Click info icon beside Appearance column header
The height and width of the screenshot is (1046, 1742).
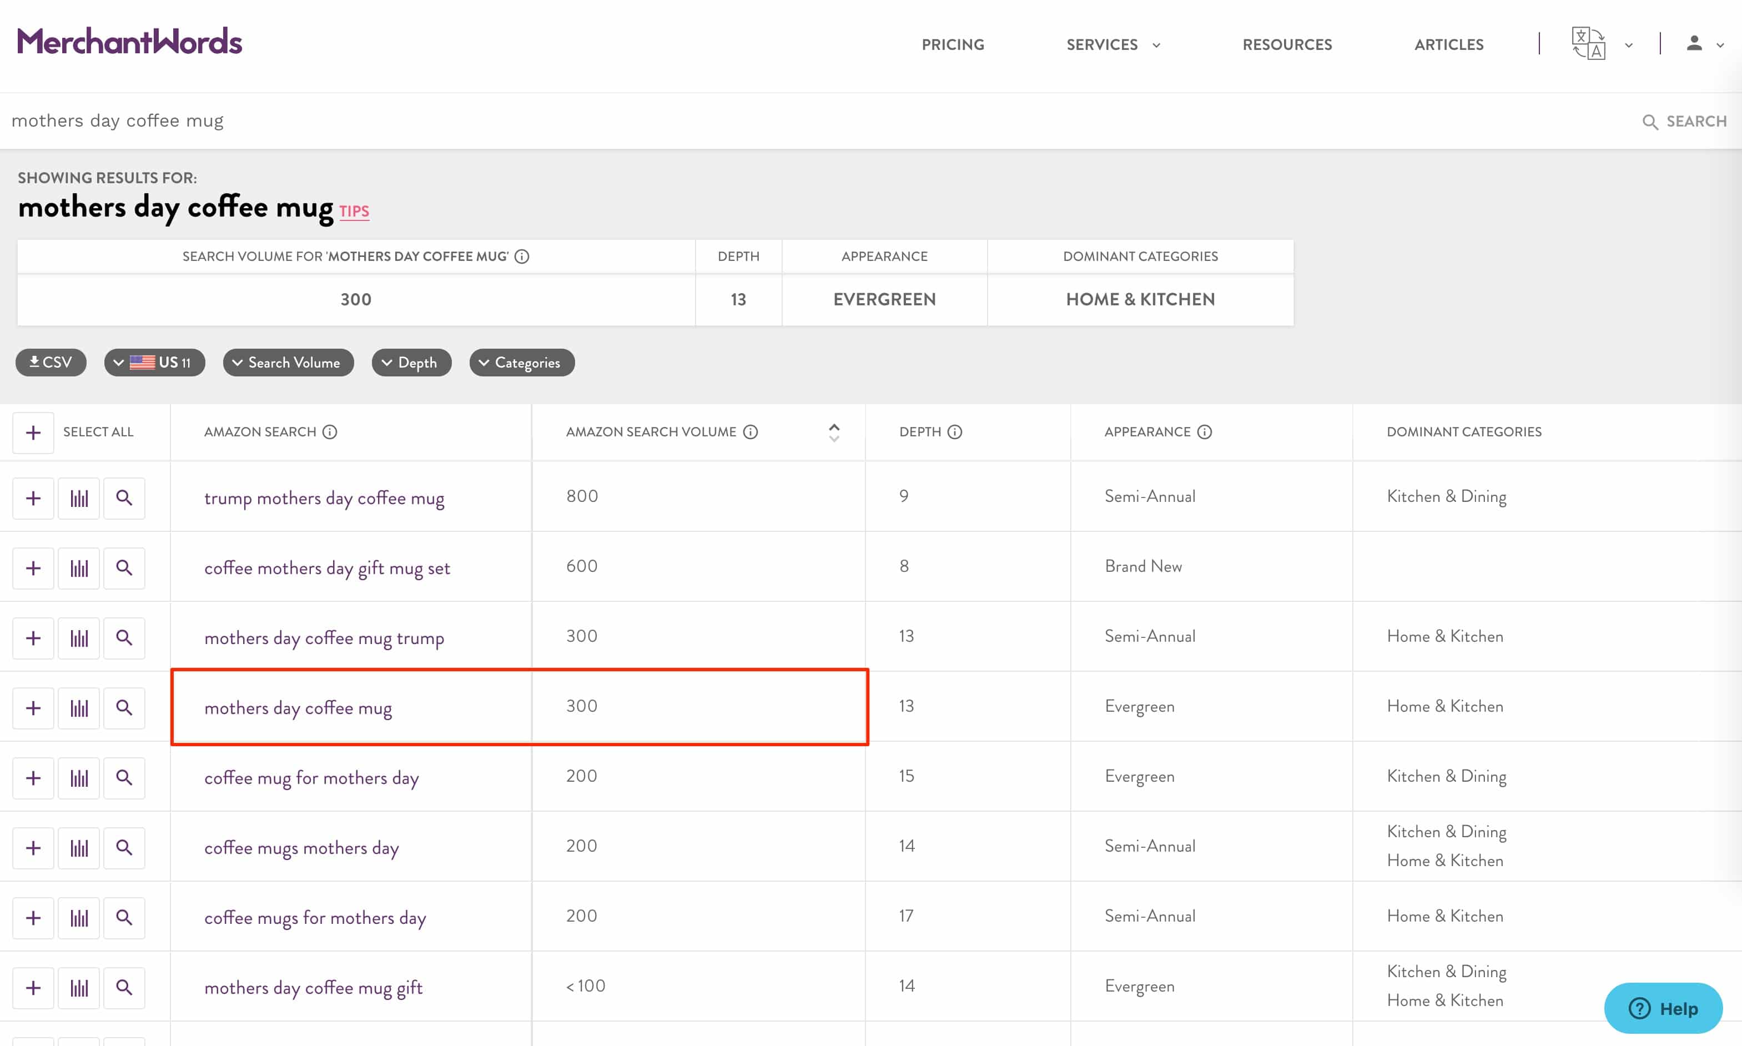click(x=1204, y=431)
